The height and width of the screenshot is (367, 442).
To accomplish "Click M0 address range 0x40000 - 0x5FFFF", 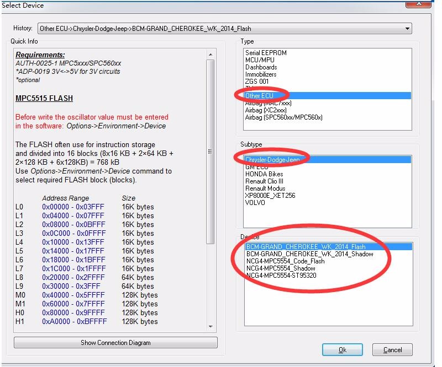I will [73, 295].
